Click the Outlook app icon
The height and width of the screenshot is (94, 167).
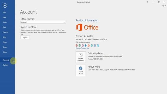click(x=86, y=45)
